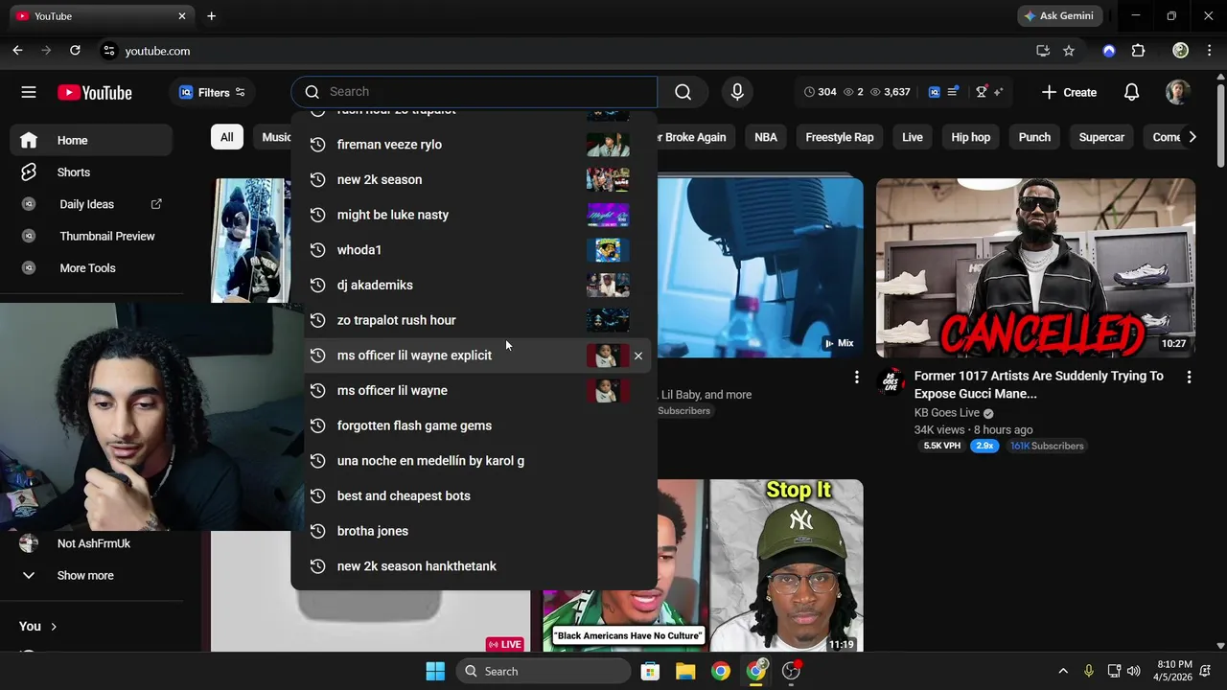
Task: Select the NBA filter chip
Action: tap(766, 137)
